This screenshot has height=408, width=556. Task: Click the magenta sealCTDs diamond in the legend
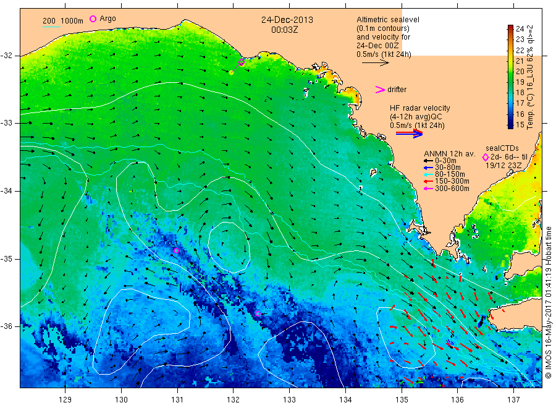point(486,157)
